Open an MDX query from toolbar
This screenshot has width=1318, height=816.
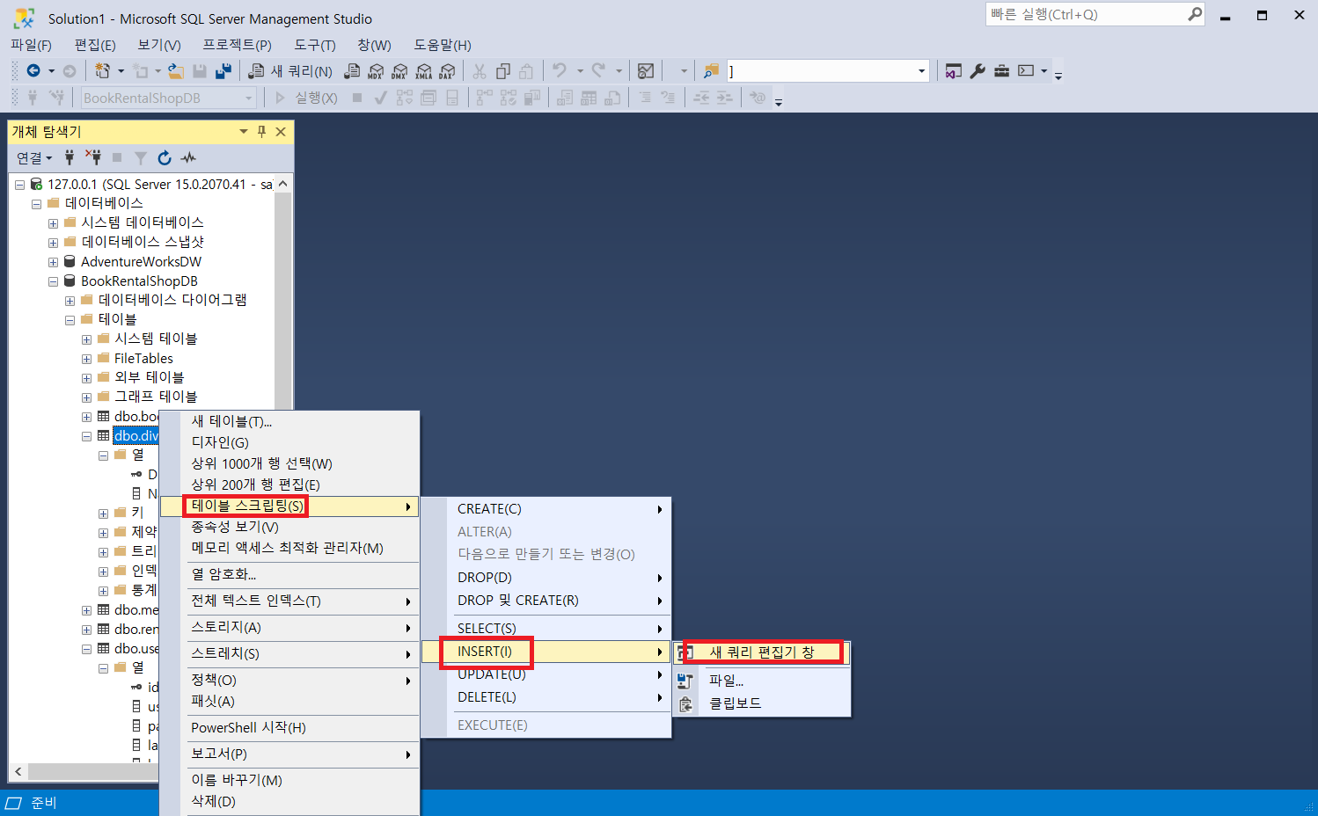tap(376, 70)
